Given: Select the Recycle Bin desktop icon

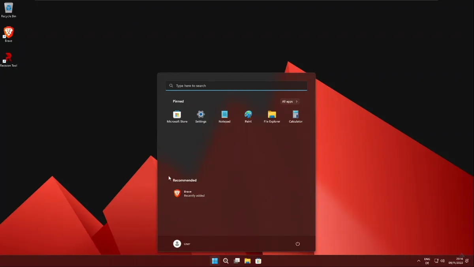Looking at the screenshot, I should coord(9,10).
